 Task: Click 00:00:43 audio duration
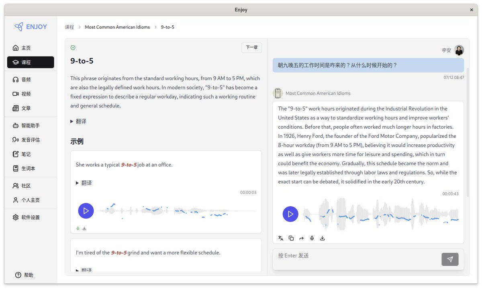click(x=450, y=194)
